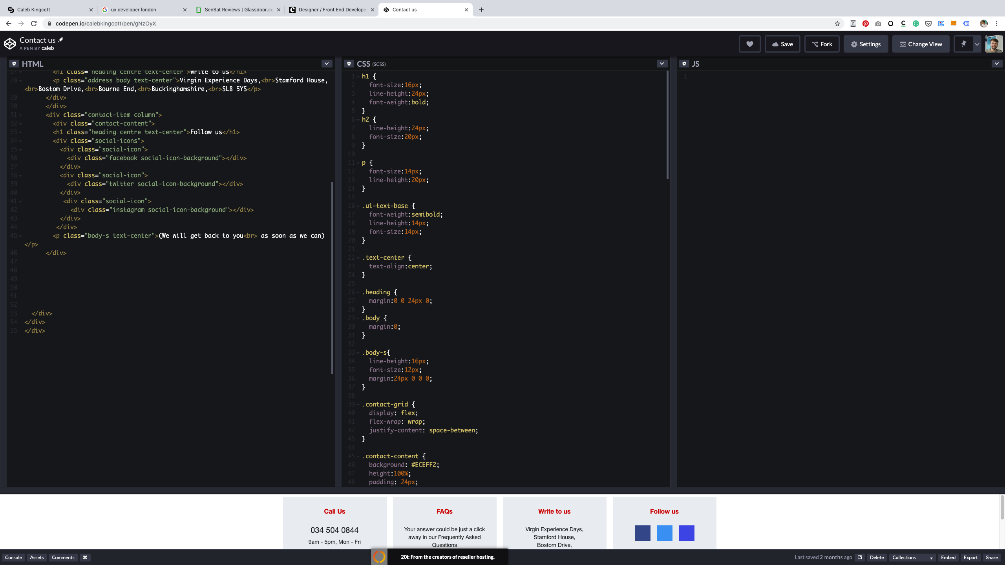Expand the HTML panel dropdown chevron
This screenshot has width=1005, height=565.
pos(327,64)
